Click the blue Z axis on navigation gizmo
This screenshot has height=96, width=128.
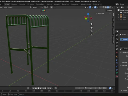(x=88, y=14)
